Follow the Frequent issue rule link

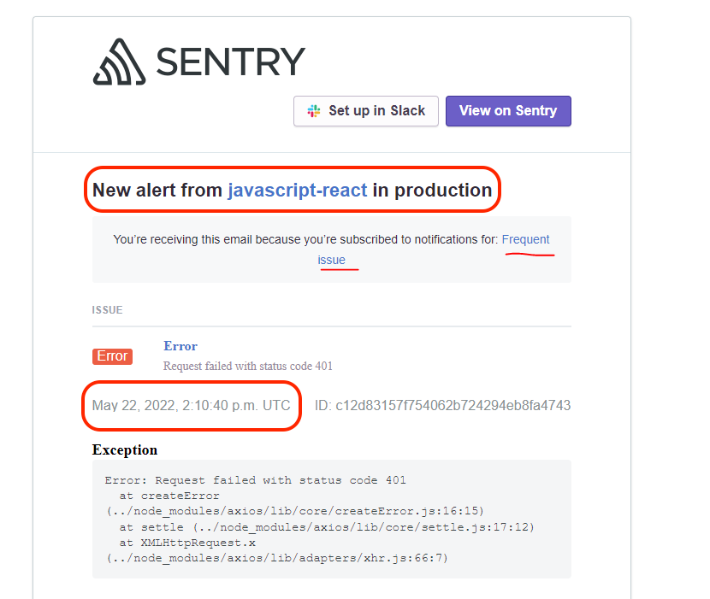coord(525,240)
